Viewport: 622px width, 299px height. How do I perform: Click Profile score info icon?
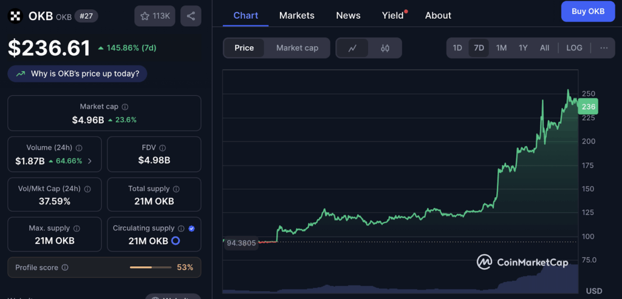[x=65, y=267]
